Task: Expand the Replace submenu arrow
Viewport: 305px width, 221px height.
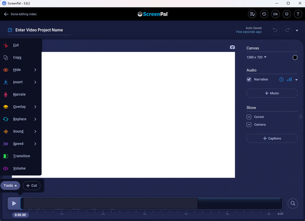Action: pos(35,119)
